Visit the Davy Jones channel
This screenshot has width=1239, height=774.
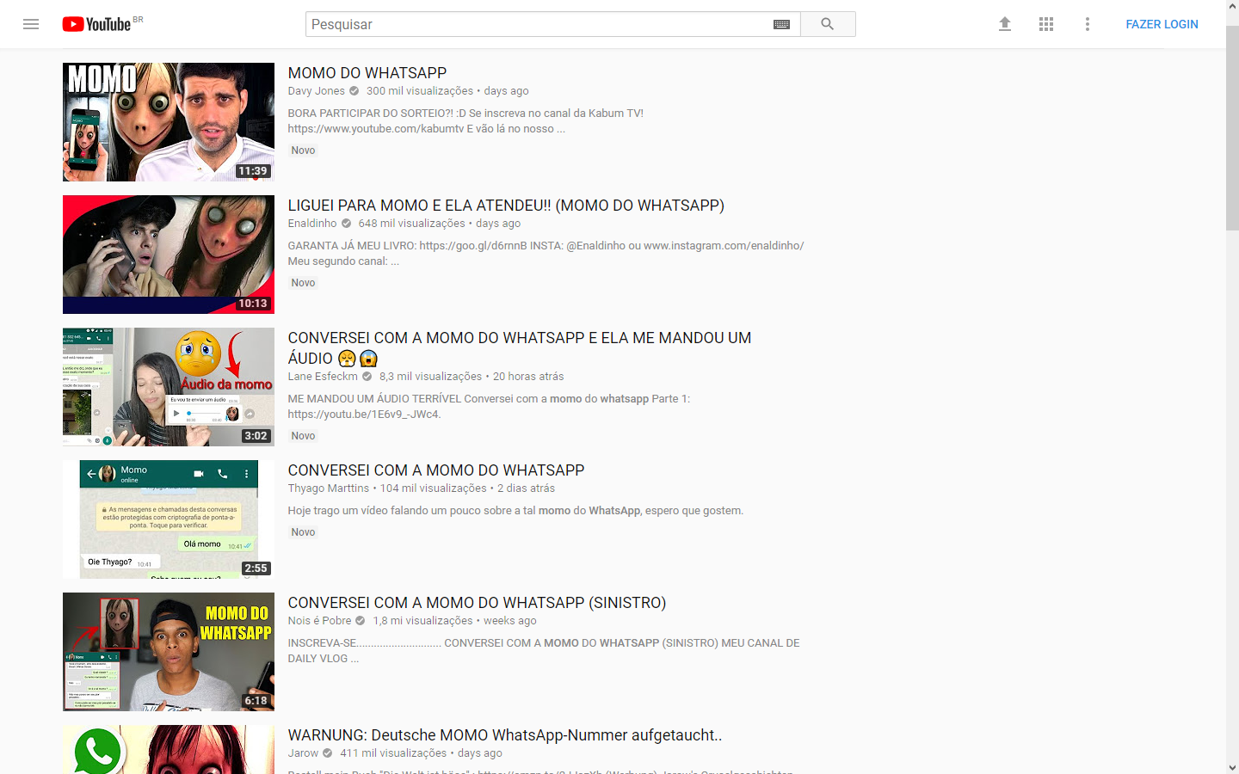[316, 91]
